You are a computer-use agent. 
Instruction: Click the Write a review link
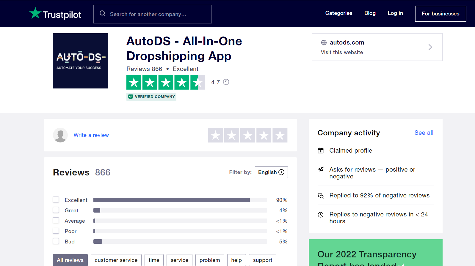91,135
